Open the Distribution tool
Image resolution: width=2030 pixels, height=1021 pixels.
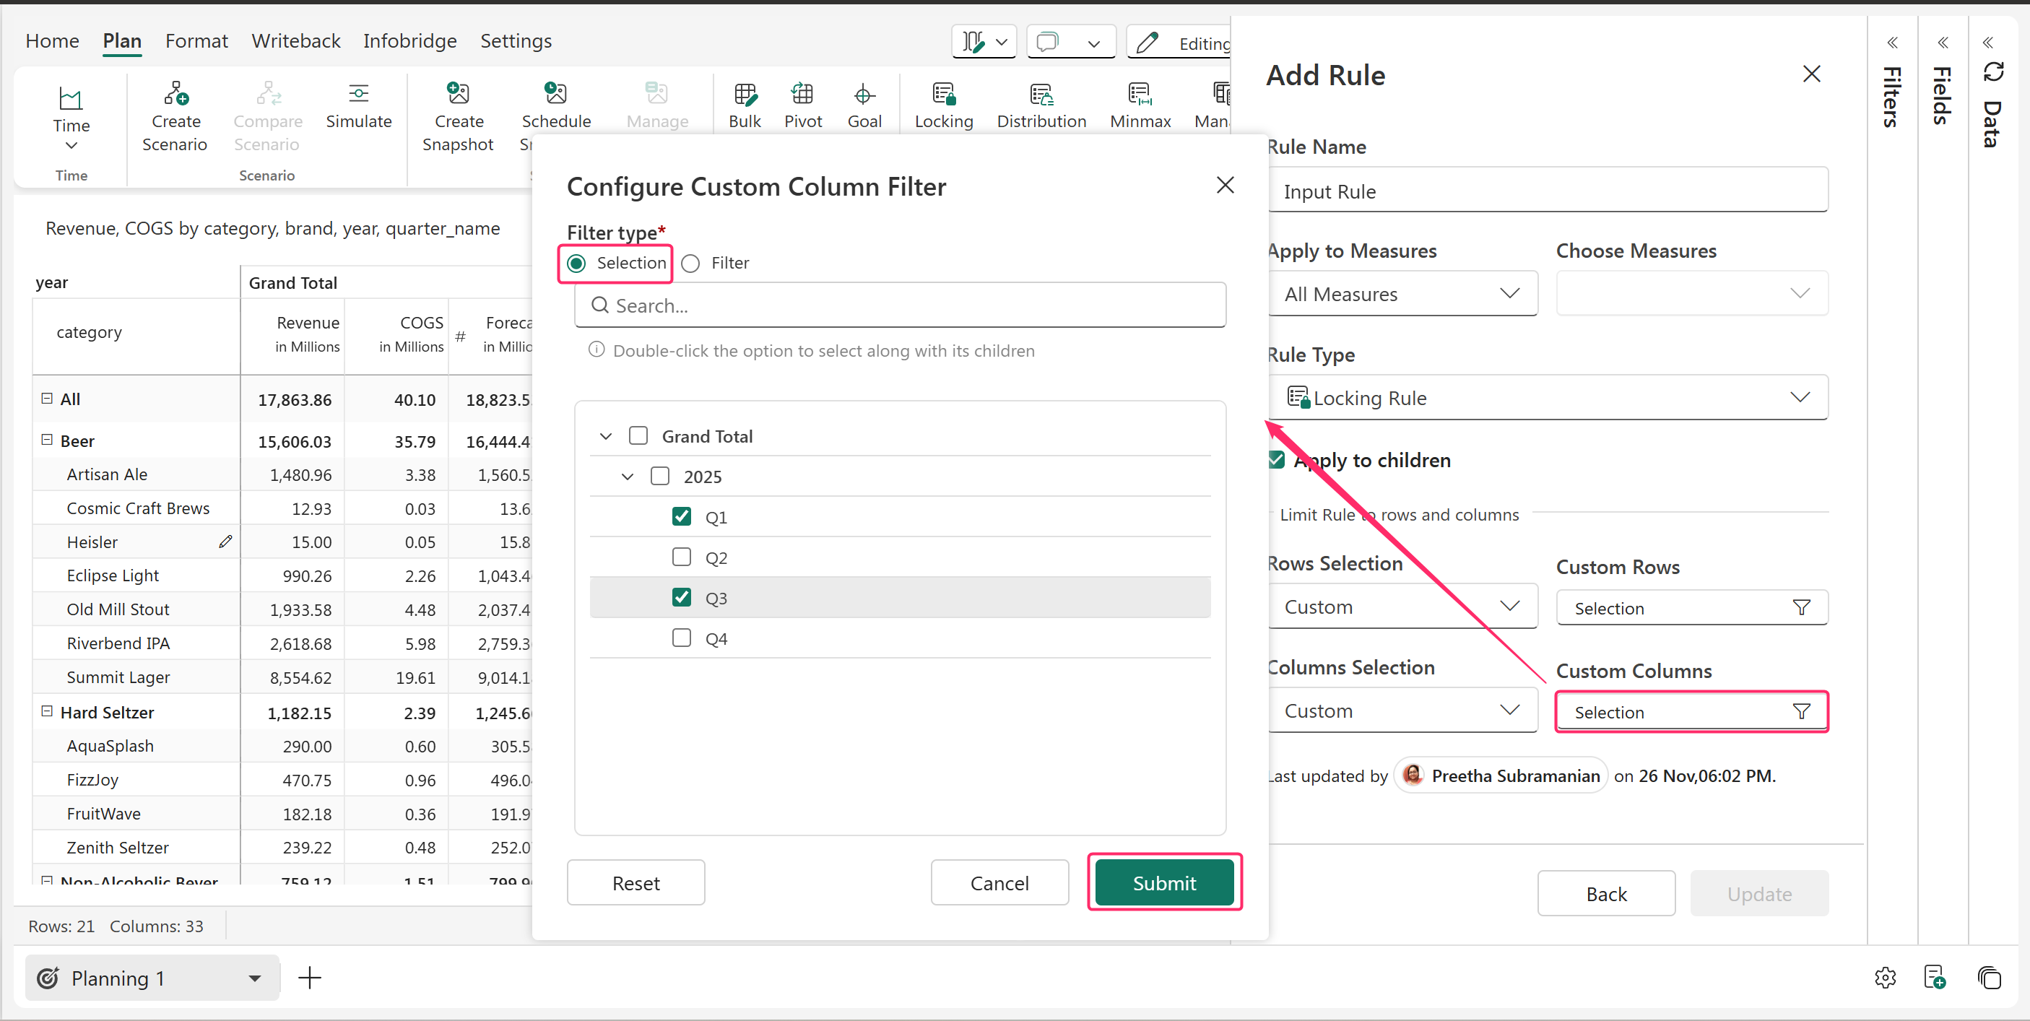click(1041, 95)
